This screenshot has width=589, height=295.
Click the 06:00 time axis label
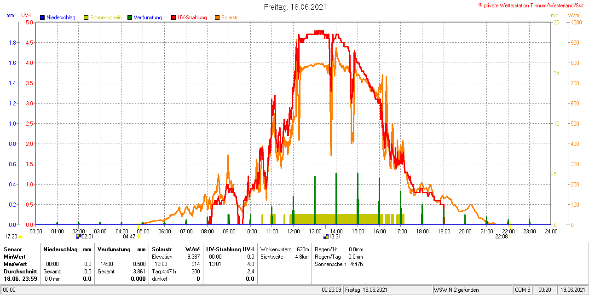click(165, 231)
